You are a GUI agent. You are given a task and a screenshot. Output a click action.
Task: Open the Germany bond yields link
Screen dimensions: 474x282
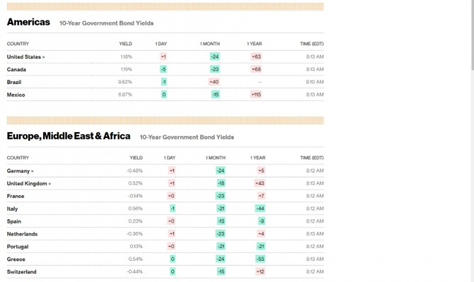click(20, 171)
